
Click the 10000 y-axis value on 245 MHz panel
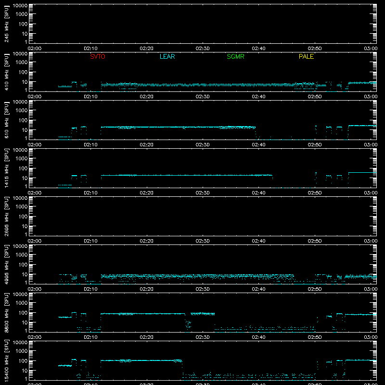(20, 6)
